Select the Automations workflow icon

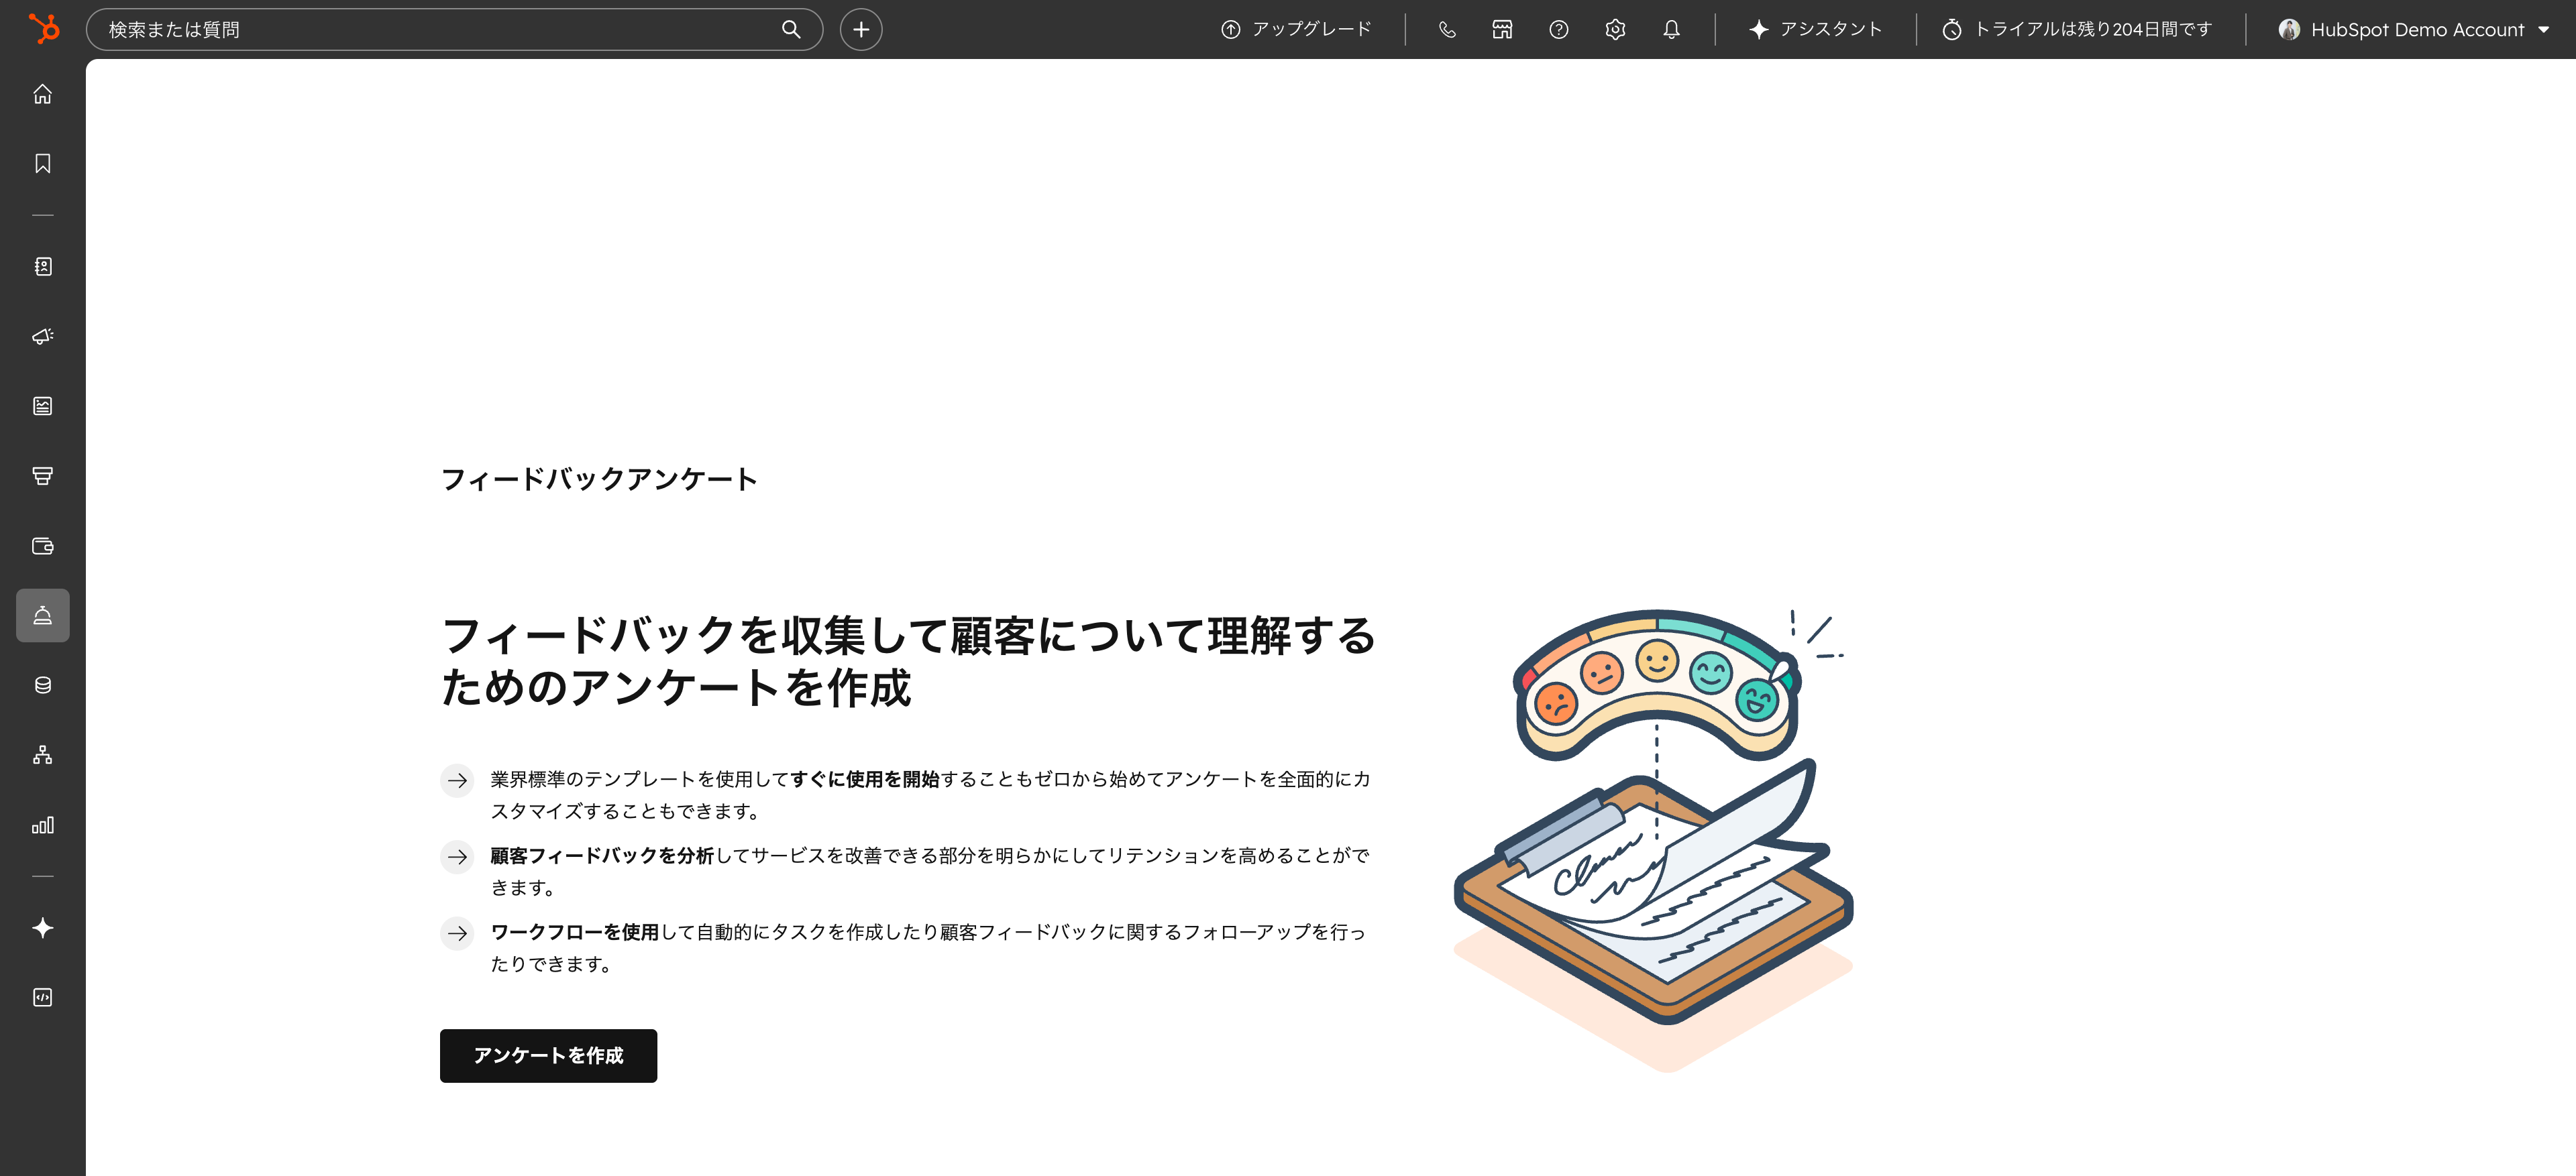tap(42, 754)
